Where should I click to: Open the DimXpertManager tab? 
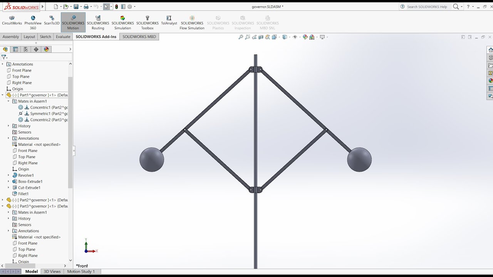36,49
